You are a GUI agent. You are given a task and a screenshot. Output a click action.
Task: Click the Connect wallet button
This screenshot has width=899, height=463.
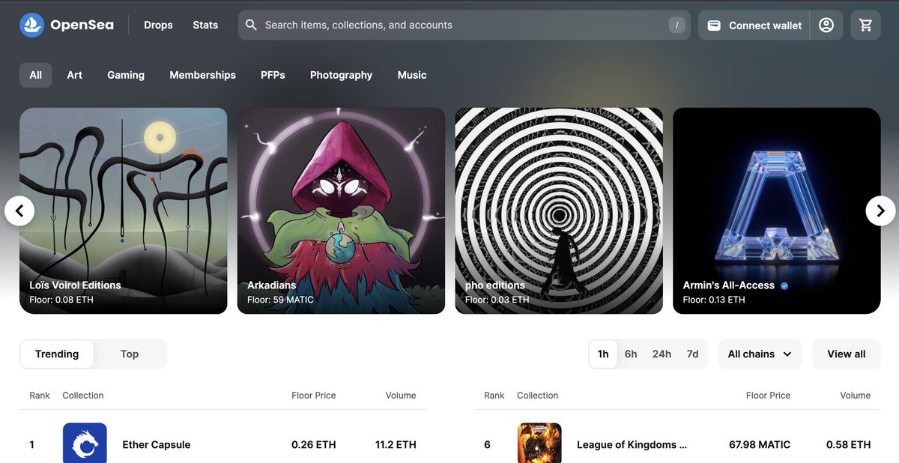(x=754, y=25)
